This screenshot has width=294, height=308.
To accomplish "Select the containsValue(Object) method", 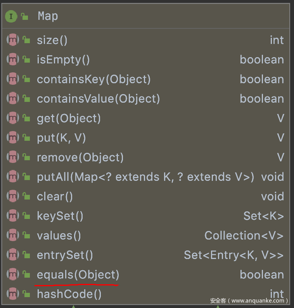I will tap(99, 98).
